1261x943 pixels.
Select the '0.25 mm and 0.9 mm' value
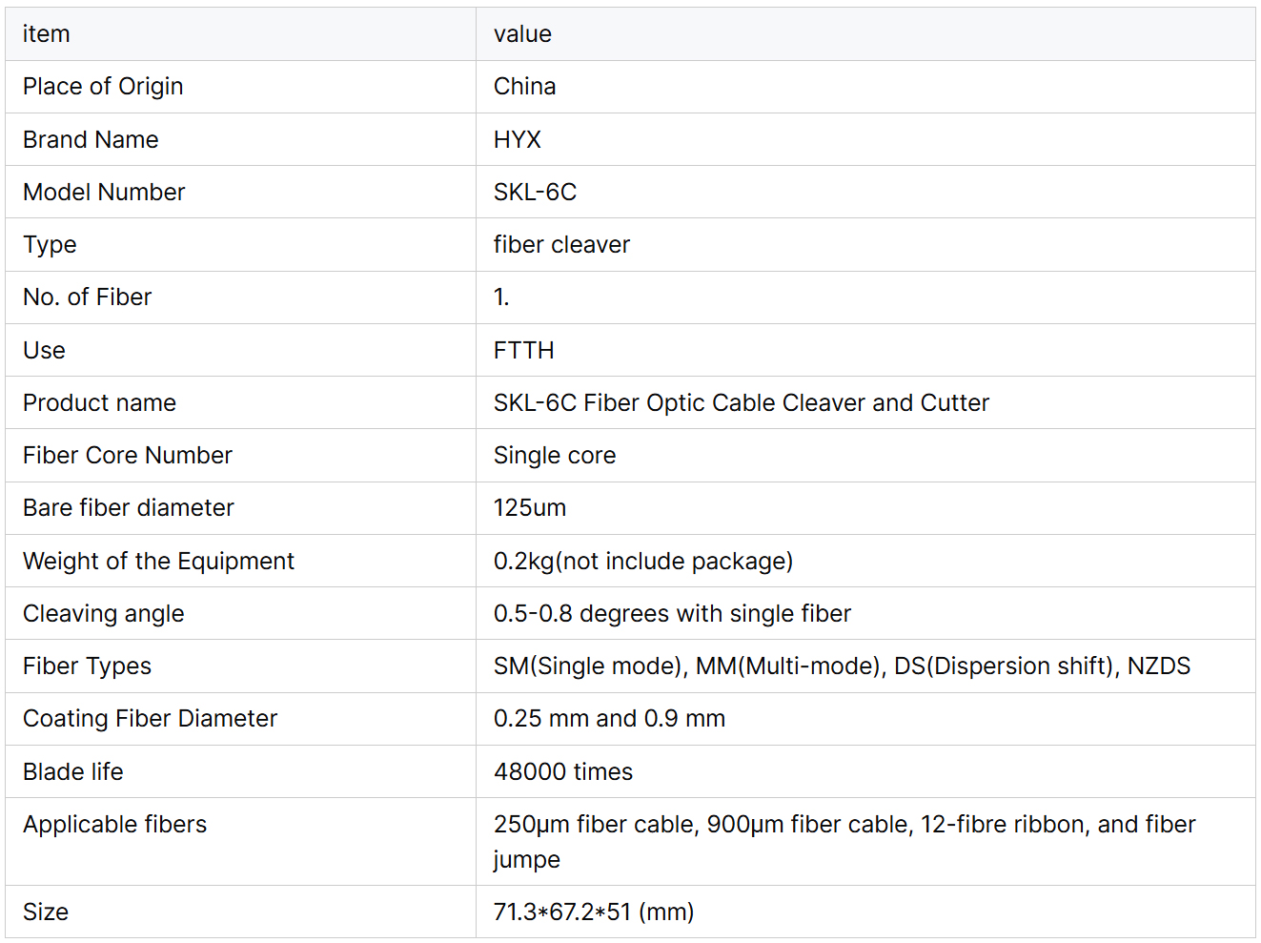point(609,719)
